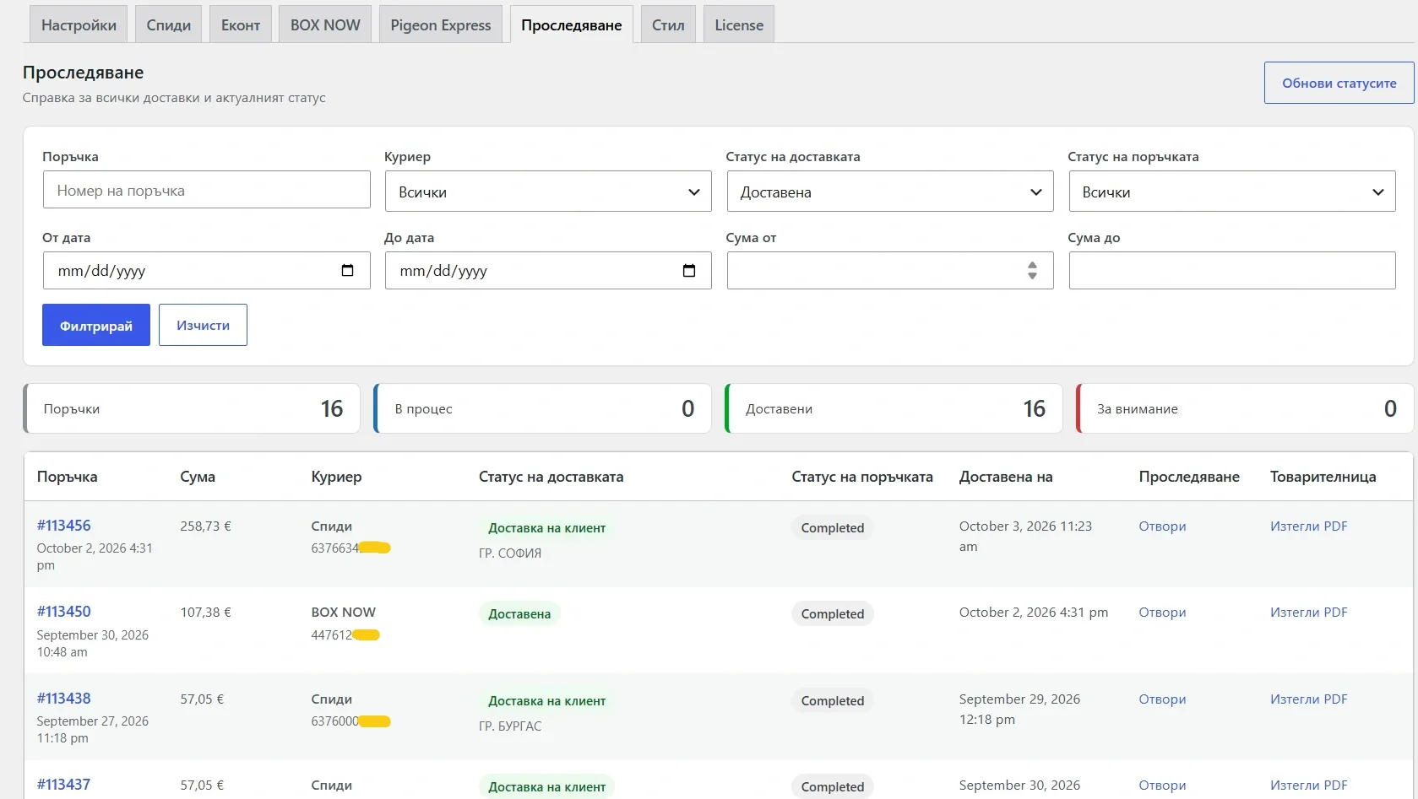
Task: Click the Обнови статусите button
Action: tap(1339, 83)
